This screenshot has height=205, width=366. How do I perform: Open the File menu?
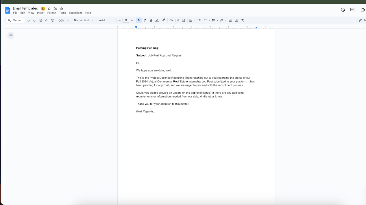[x=15, y=13]
